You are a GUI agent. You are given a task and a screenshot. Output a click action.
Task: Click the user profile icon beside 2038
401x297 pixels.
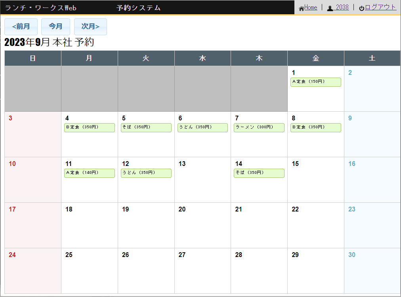click(330, 8)
